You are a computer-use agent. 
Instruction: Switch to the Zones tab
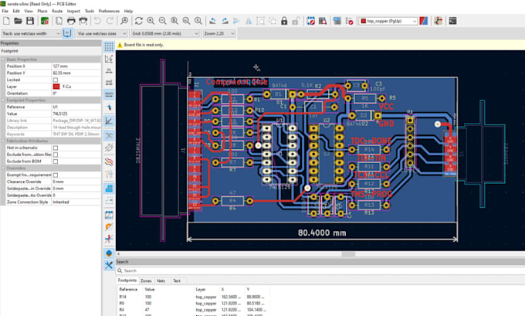[146, 280]
